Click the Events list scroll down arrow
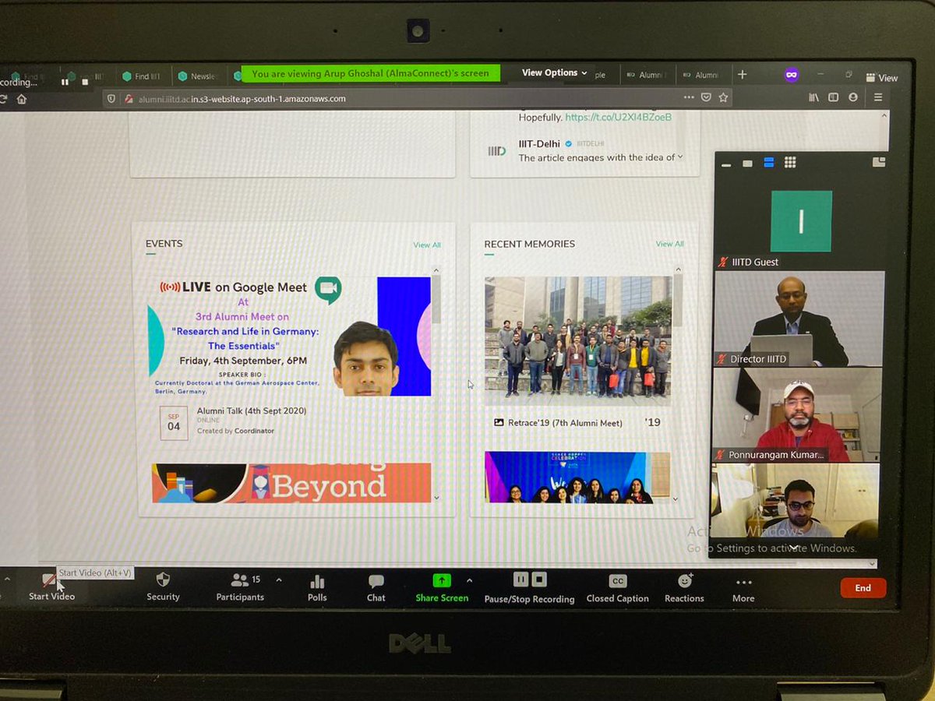Viewport: 935px width, 701px height. coord(436,498)
